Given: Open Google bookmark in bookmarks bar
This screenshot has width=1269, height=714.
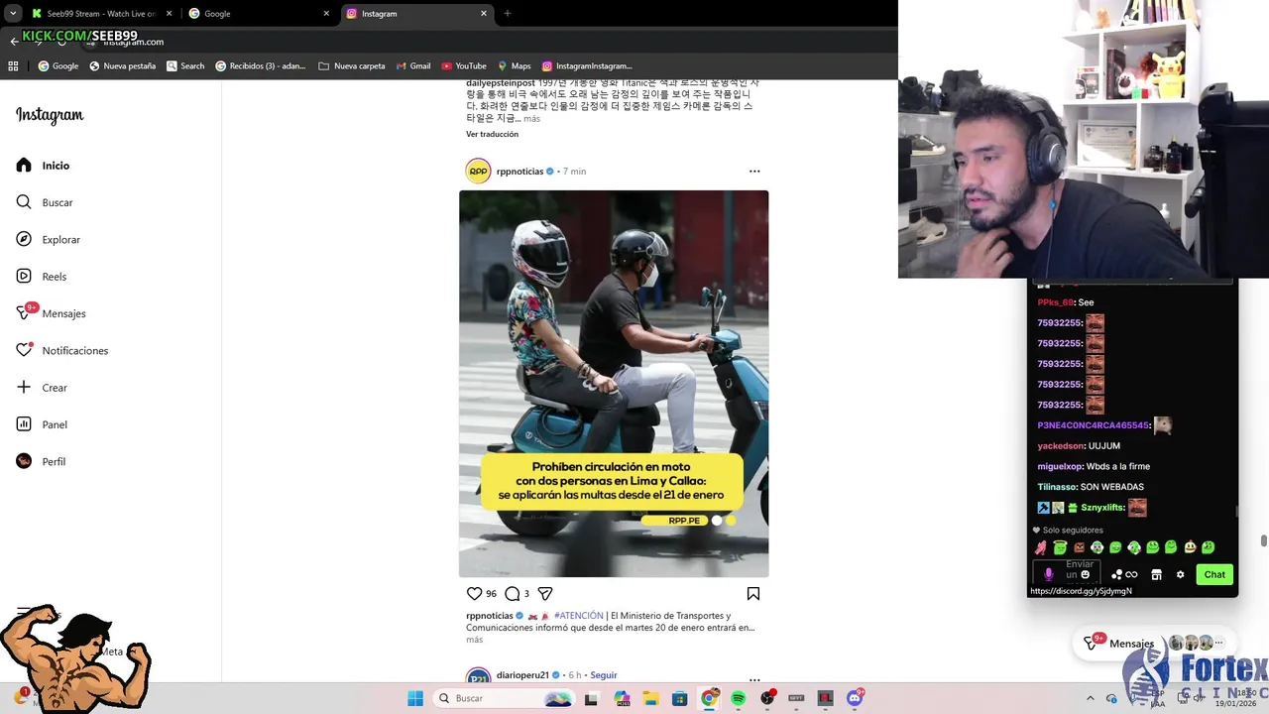Looking at the screenshot, I should (58, 66).
